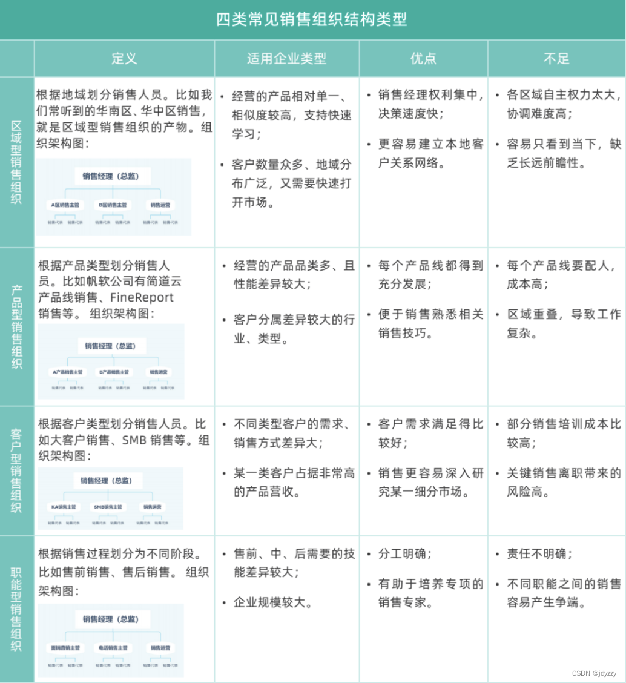Click the bullet 客户数量众多、地域分布广泛
Viewport: 626px width, 683px height.
pos(291,183)
